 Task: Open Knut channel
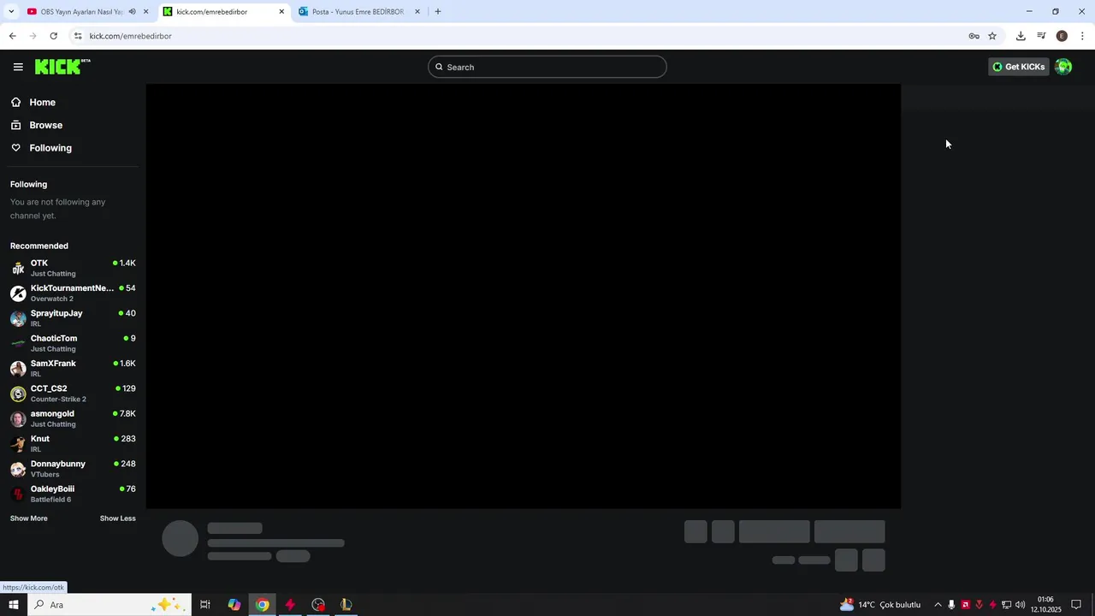(x=73, y=443)
